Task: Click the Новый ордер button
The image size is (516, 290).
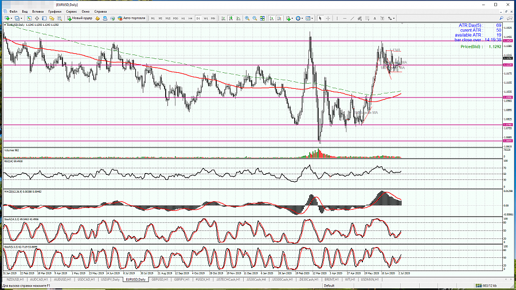Action: coord(80,18)
